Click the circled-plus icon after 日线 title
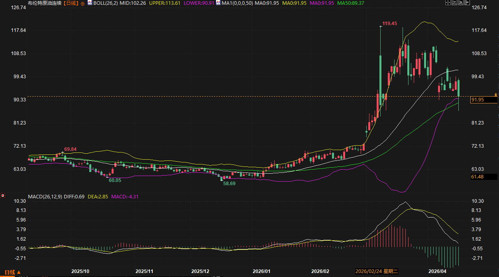The width and height of the screenshot is (499, 277). [83, 3]
